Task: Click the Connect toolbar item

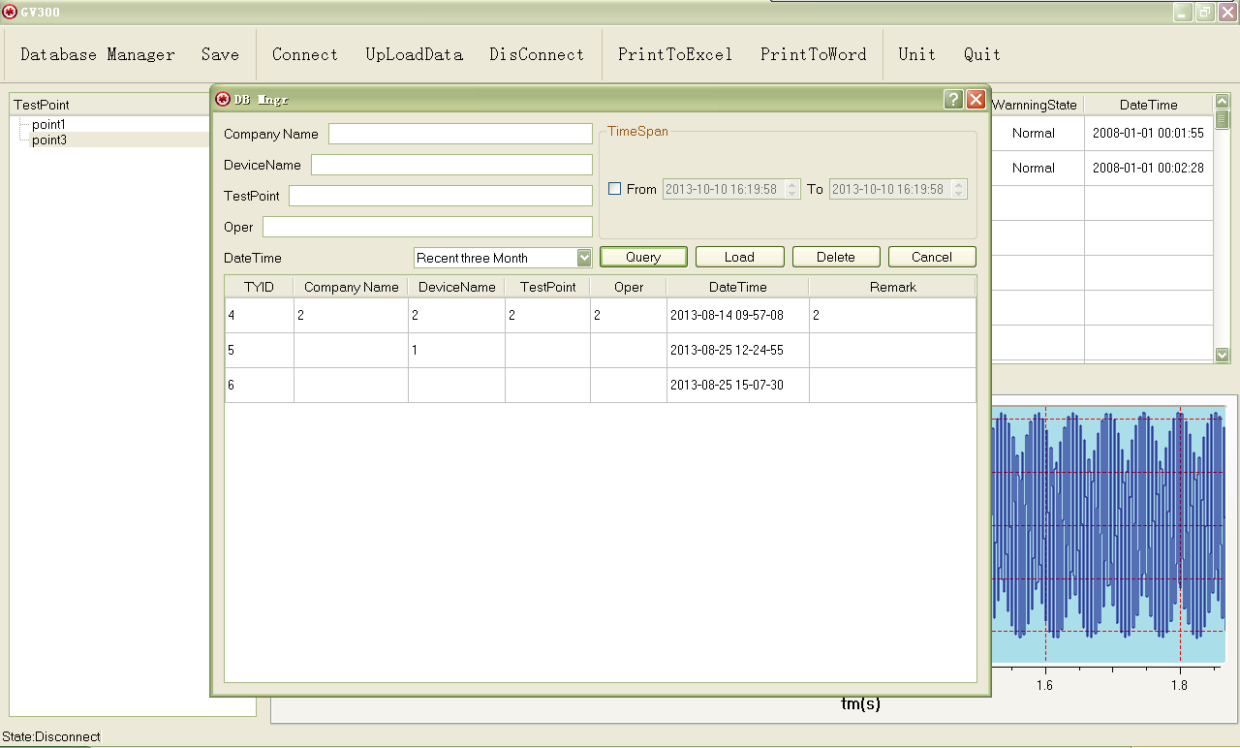Action: pyautogui.click(x=305, y=55)
